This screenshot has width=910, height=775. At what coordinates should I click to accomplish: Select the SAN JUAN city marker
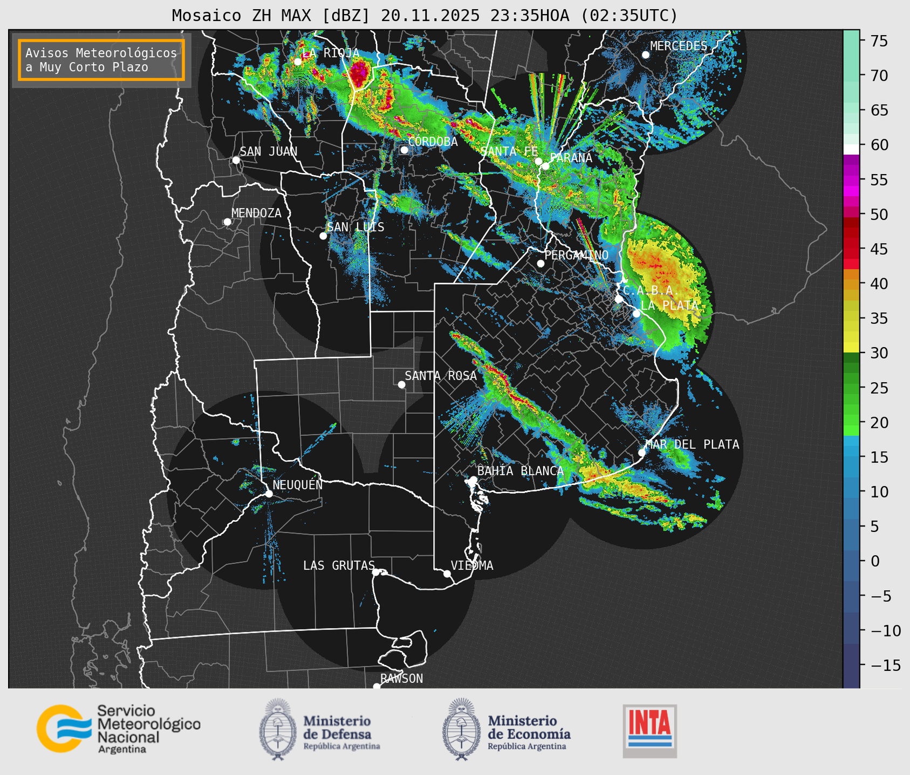pos(236,160)
